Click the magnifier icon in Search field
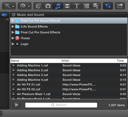Screen dimensions: 128x117 click(x=53, y=105)
